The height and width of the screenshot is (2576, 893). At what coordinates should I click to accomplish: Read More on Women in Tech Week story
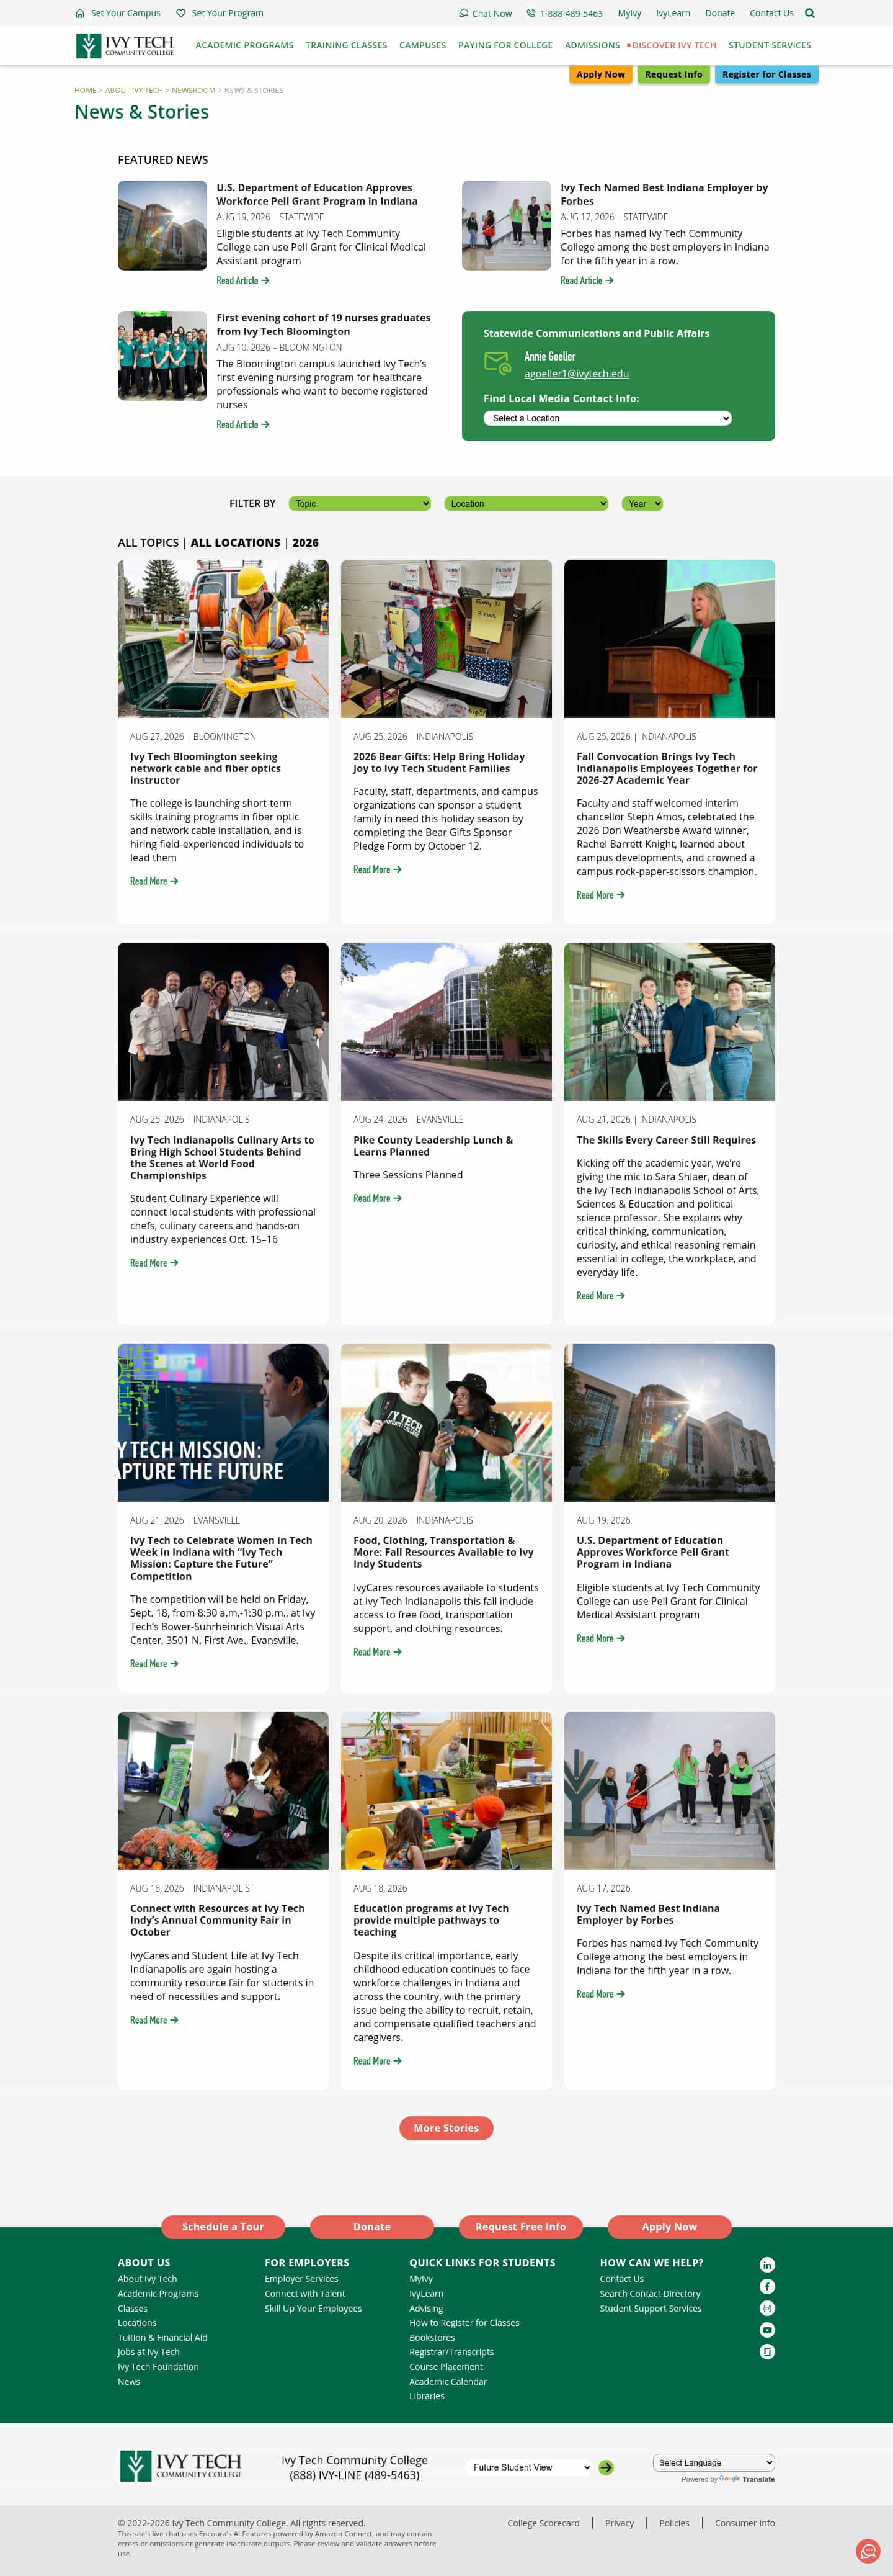coord(154,1664)
